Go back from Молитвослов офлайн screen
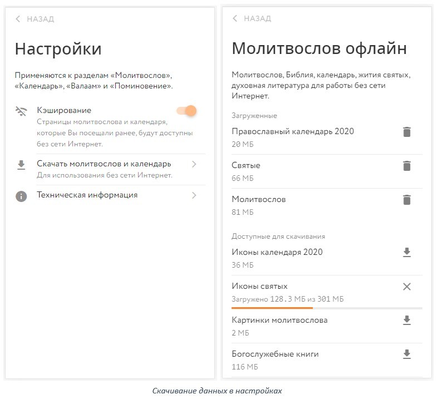 pyautogui.click(x=252, y=18)
